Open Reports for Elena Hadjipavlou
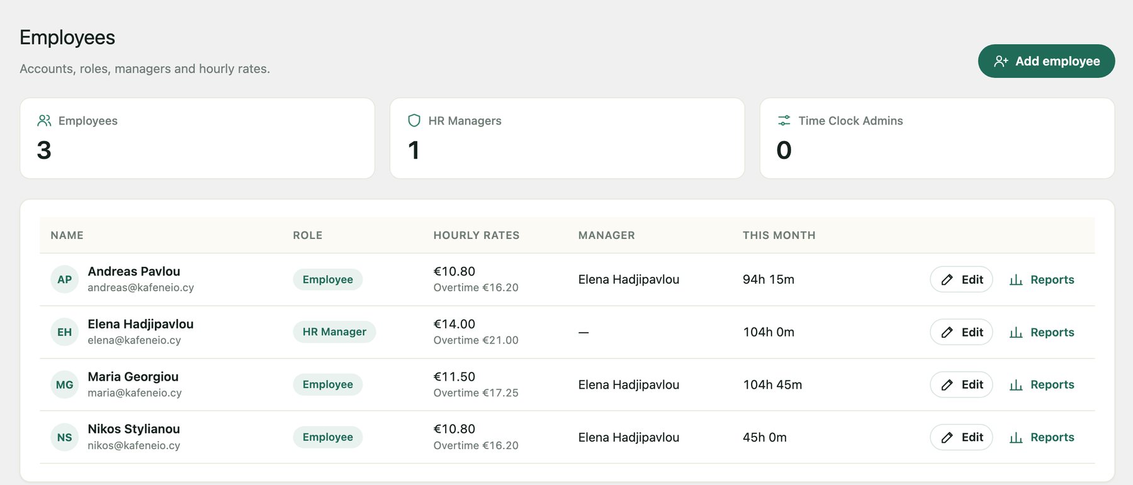1133x485 pixels. coord(1042,332)
